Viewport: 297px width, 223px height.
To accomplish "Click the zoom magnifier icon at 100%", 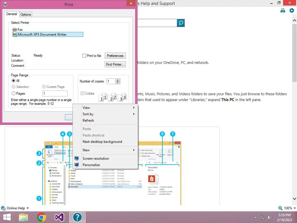I will pos(280,208).
